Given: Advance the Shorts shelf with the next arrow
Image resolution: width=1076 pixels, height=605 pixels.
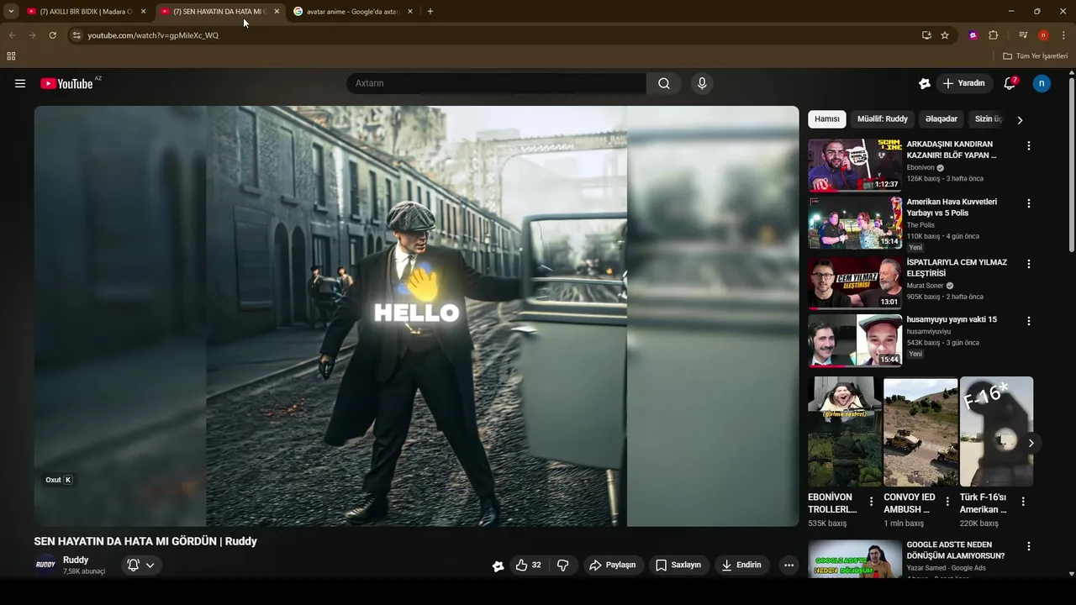Looking at the screenshot, I should click(x=1031, y=443).
